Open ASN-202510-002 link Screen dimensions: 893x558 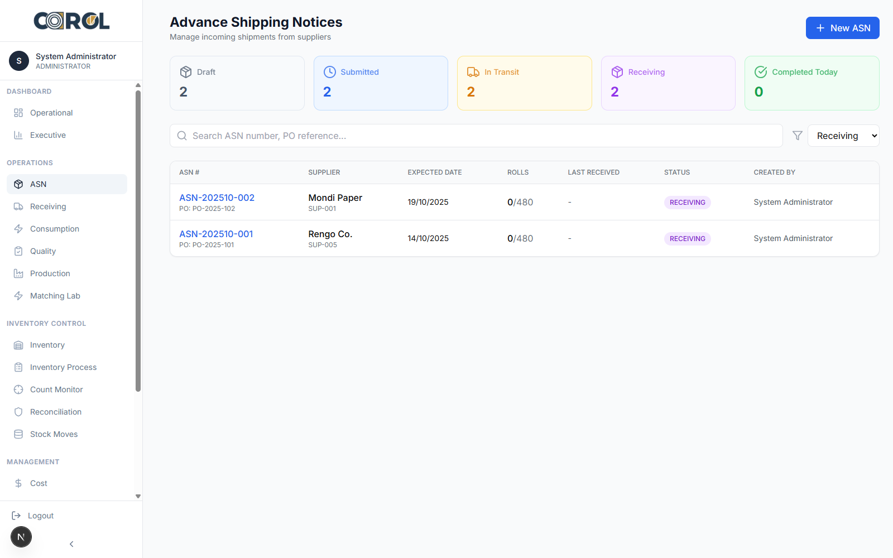217,198
